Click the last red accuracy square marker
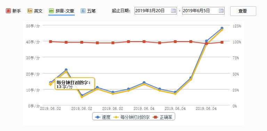The image size is (267, 131). (222, 42)
